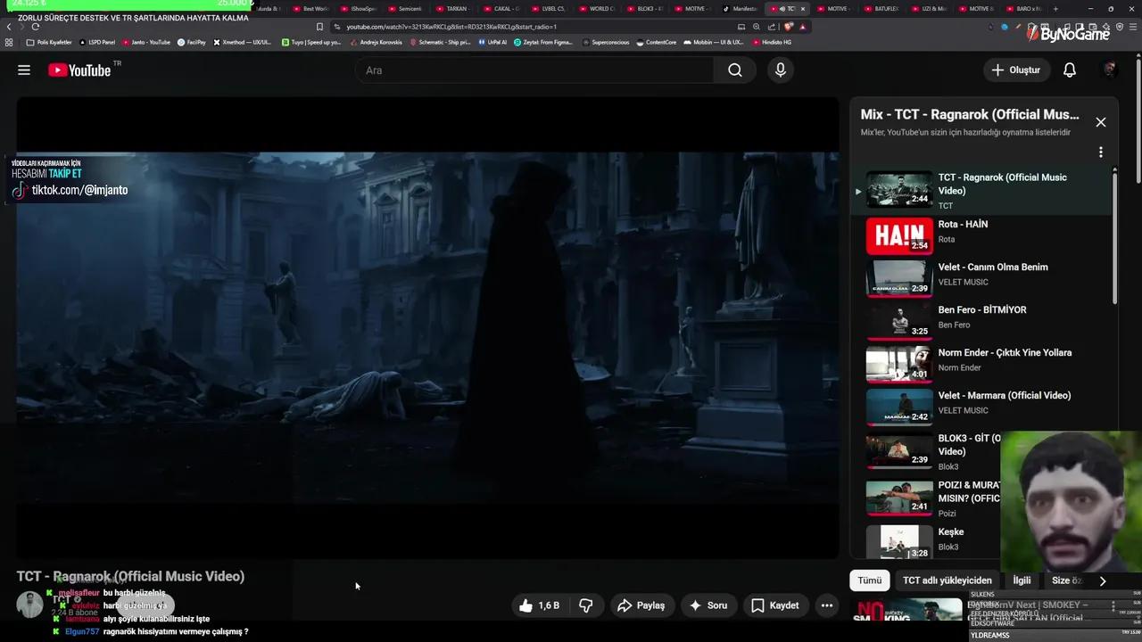This screenshot has width=1142, height=642.
Task: Open the UrPal AI bookmark
Action: point(492,42)
